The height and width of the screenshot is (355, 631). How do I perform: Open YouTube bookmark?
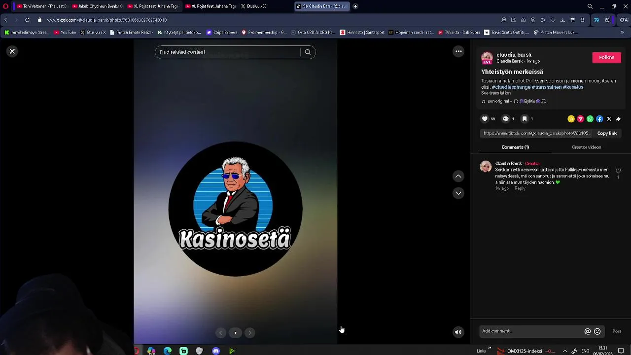65,33
